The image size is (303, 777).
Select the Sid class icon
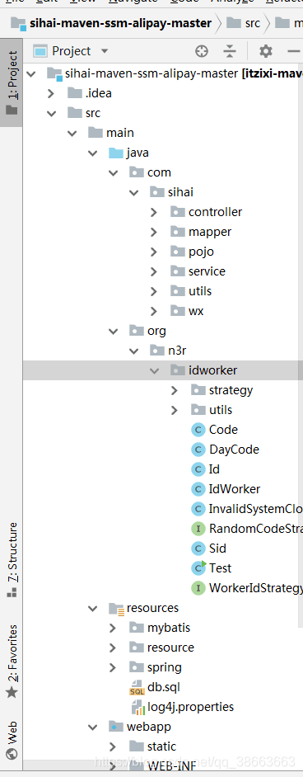(198, 549)
